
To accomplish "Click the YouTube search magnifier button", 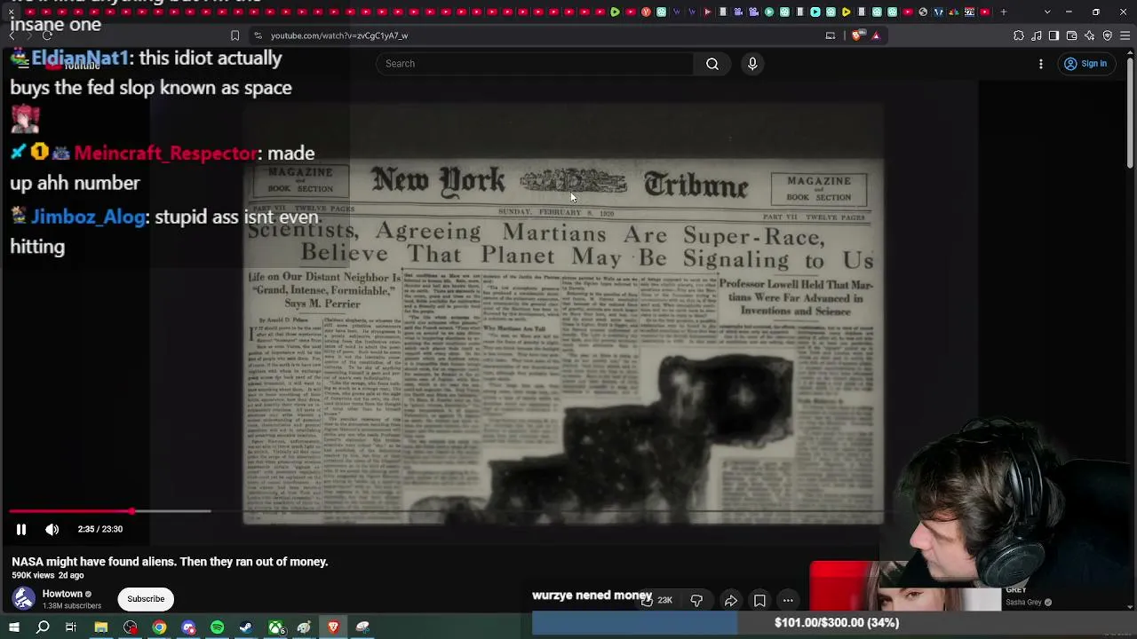I will click(x=712, y=64).
